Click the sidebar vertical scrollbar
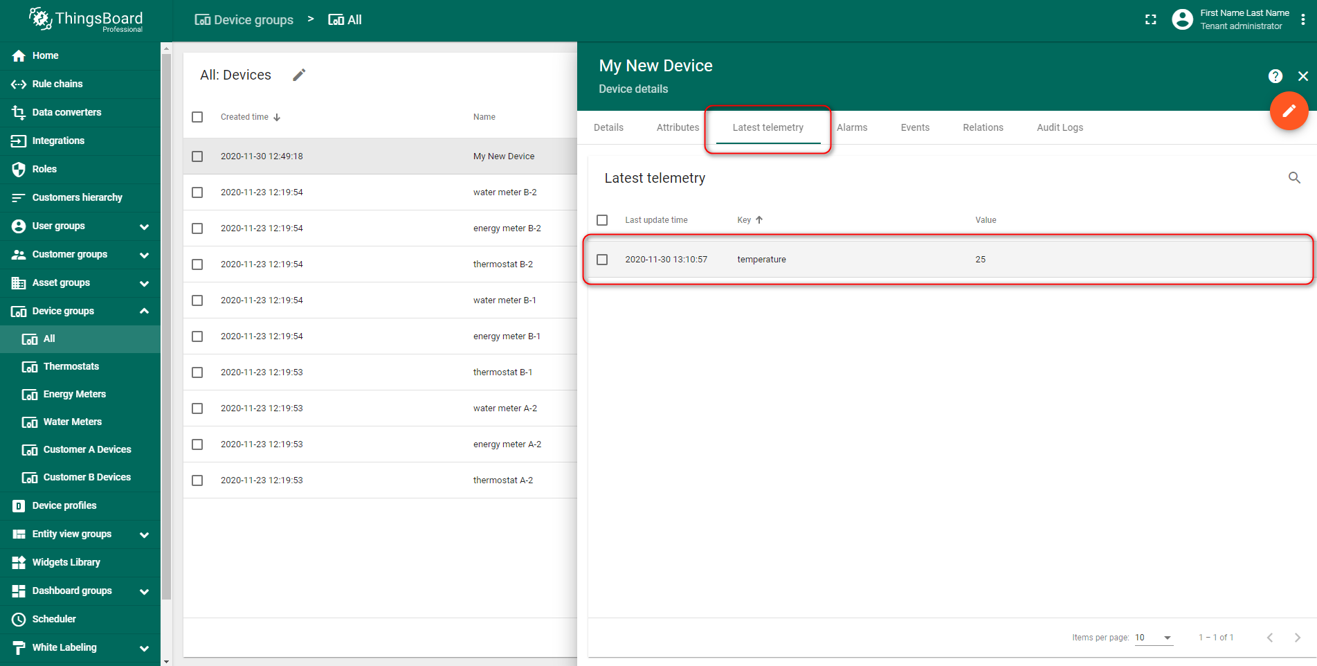The image size is (1317, 666). click(x=166, y=325)
